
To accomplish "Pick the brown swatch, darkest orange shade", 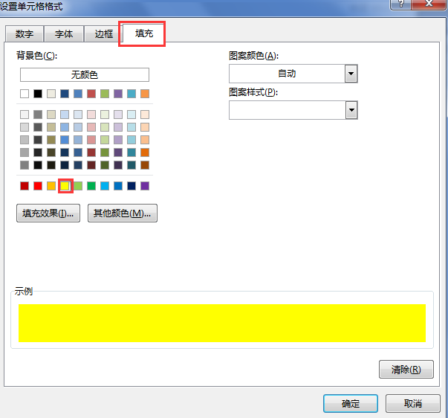I will click(145, 165).
